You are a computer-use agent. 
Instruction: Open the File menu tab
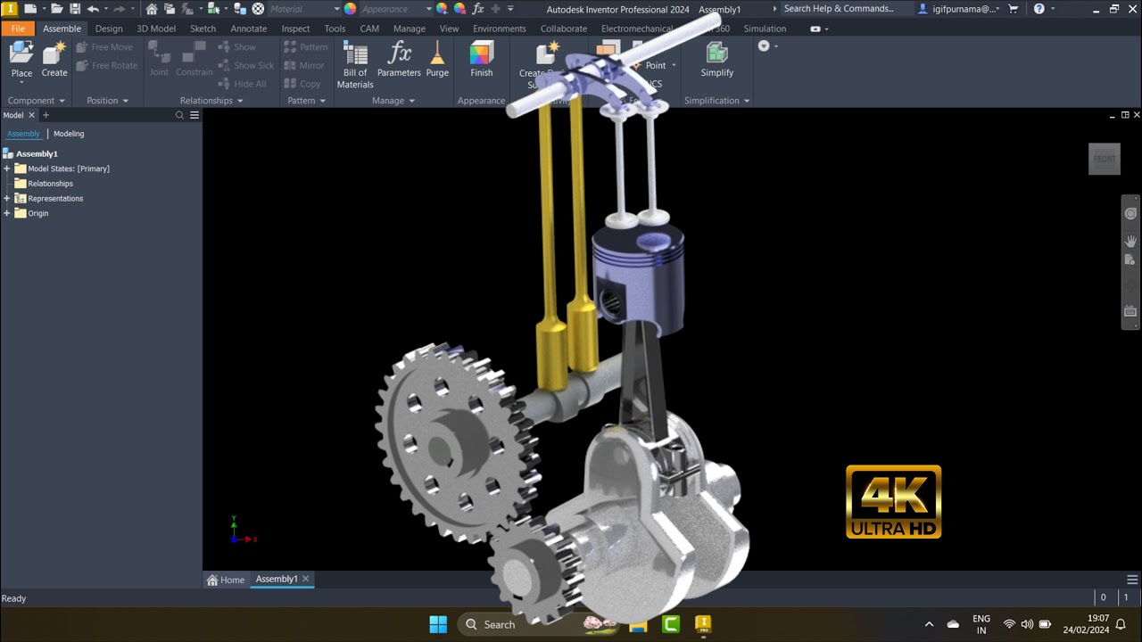coord(18,29)
